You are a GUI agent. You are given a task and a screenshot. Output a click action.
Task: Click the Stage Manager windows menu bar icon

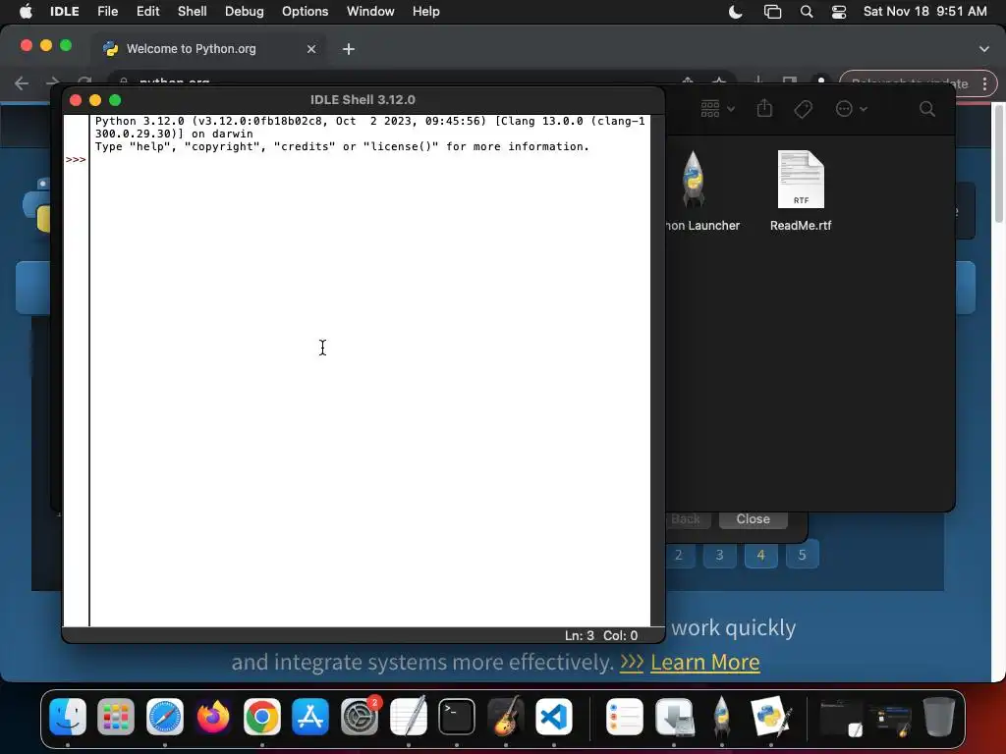(772, 12)
